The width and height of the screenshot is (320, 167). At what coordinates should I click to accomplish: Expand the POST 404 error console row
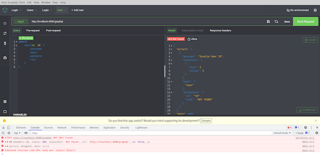(6, 138)
